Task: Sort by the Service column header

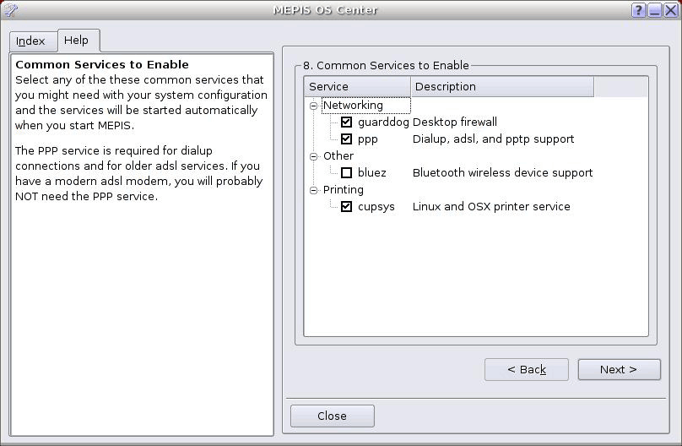Action: 357,87
